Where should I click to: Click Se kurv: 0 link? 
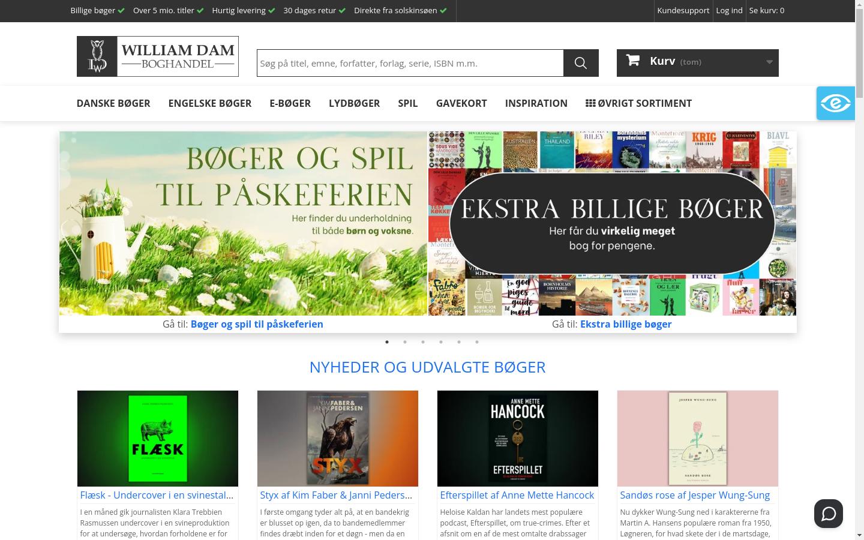[x=767, y=10]
